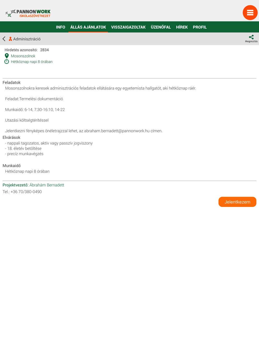Image resolution: width=259 pixels, height=346 pixels.
Task: Click the Jelentkezem apply button
Action: click(237, 202)
